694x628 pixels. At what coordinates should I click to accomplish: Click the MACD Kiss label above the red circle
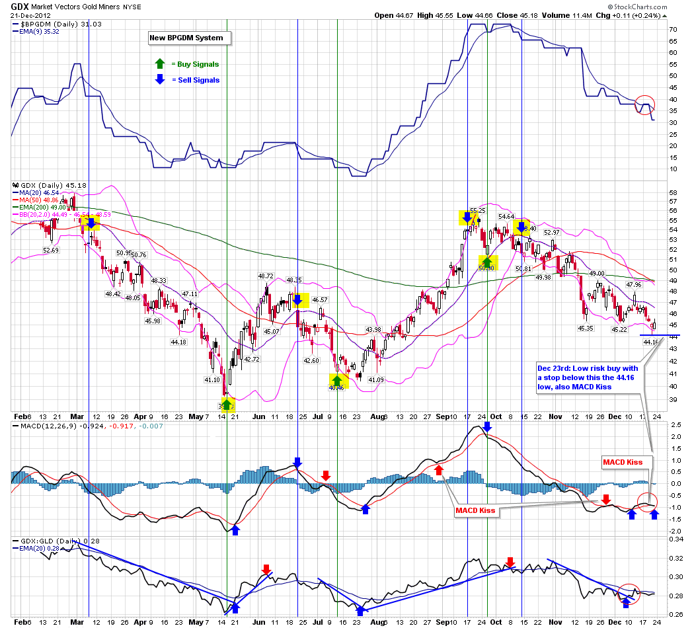click(627, 463)
